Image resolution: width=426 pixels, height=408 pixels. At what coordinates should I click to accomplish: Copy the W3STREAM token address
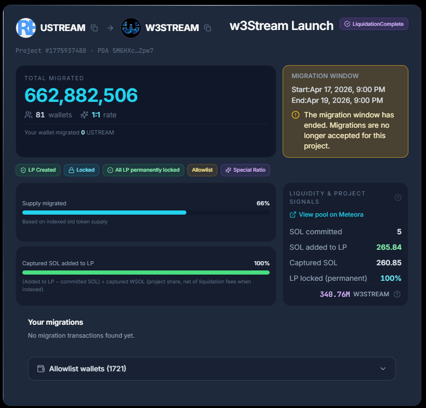tap(208, 28)
